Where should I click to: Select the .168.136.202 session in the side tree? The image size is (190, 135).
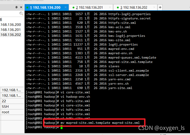pyautogui.click(x=10, y=35)
